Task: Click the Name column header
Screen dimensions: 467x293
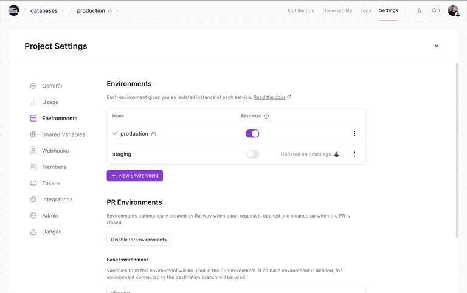Action: pos(118,116)
